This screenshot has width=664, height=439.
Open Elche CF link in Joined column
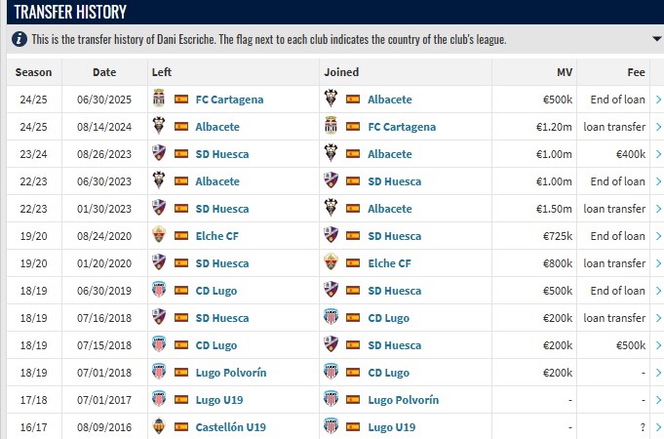(390, 263)
